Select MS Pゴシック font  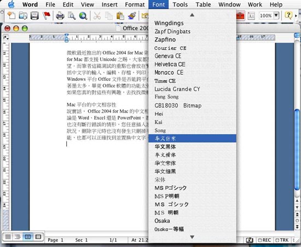coord(192,188)
